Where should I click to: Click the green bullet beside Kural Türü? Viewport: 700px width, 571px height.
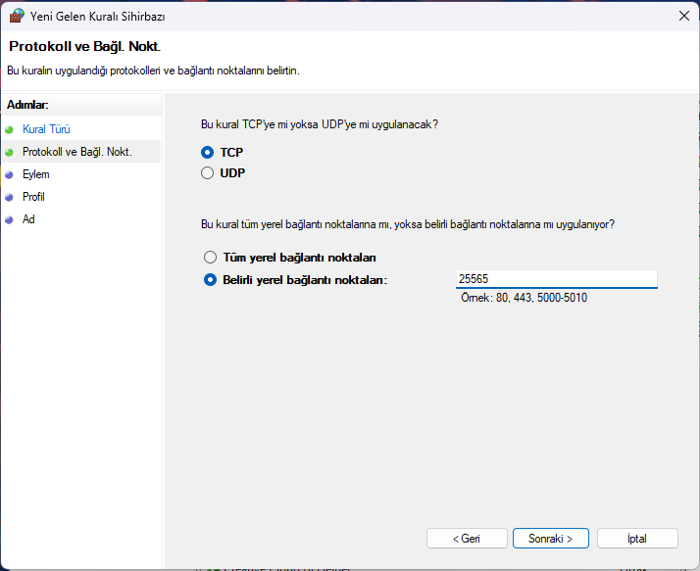tap(9, 130)
